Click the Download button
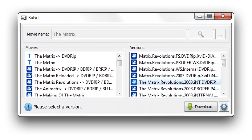This screenshot has height=140, width=252. tap(201, 107)
